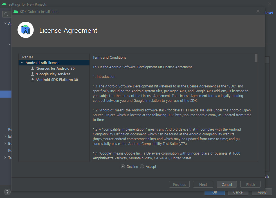Image resolution: width=276 pixels, height=198 pixels.
Task: Click the 'Licenses' panel header
Action: pos(26,57)
